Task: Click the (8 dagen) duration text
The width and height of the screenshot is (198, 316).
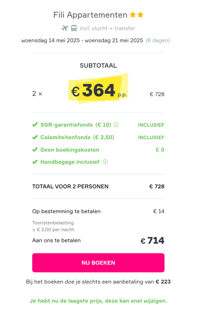Action: coord(158,40)
